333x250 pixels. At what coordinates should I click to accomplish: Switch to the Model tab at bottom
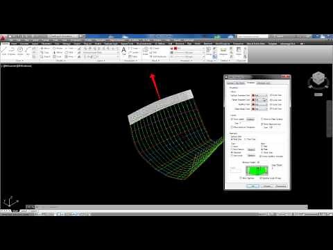[x=15, y=211]
